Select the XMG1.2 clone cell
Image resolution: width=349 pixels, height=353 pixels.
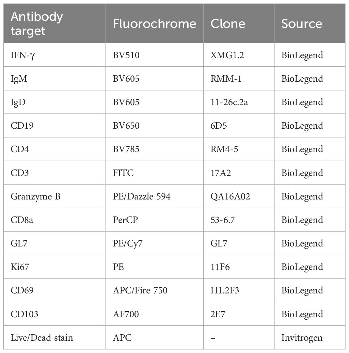pyautogui.click(x=239, y=55)
